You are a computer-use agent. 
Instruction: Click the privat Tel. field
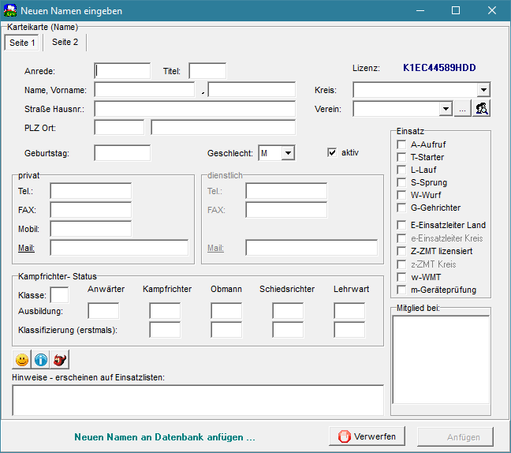click(91, 191)
